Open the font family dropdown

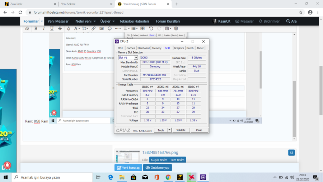[77, 29]
